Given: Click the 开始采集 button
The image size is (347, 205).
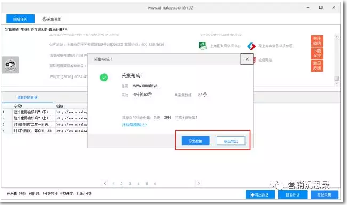Looking at the screenshot, I should [325, 194].
